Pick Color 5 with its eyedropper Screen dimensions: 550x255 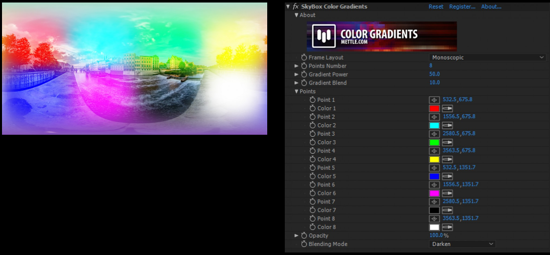pyautogui.click(x=447, y=176)
